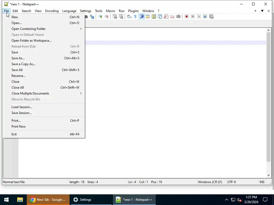
Task: Open the down-triangle document list dropdown
Action: [262, 11]
